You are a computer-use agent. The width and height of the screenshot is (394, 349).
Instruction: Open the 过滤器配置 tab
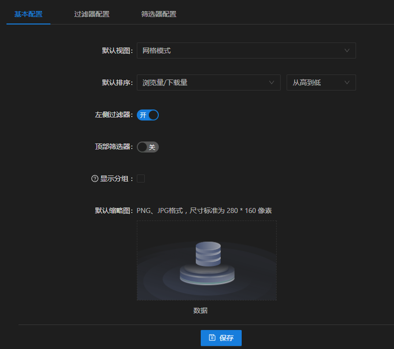(92, 14)
